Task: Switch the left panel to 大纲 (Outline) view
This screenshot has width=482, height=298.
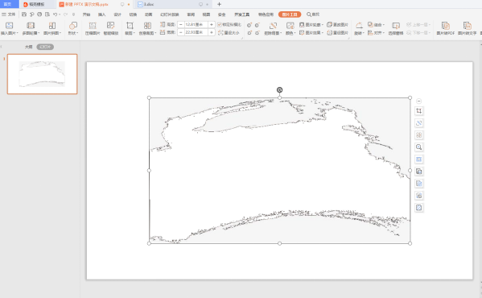Action: pyautogui.click(x=29, y=47)
